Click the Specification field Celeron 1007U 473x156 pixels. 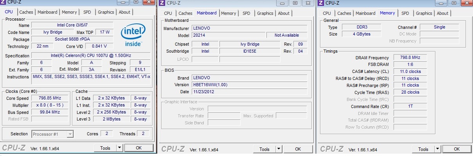coord(91,56)
